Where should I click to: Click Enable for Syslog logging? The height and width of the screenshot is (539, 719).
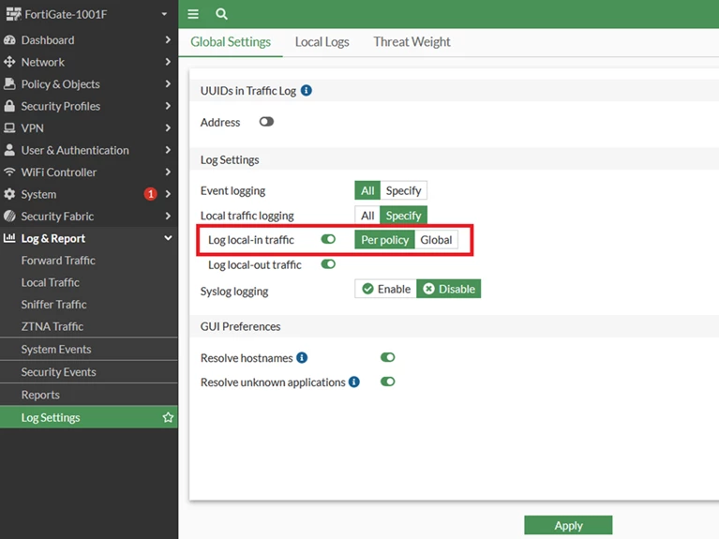[386, 289]
